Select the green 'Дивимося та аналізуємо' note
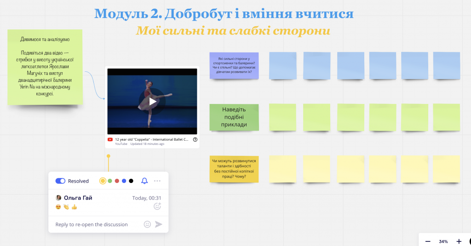This screenshot has width=471, height=246. coord(45,67)
